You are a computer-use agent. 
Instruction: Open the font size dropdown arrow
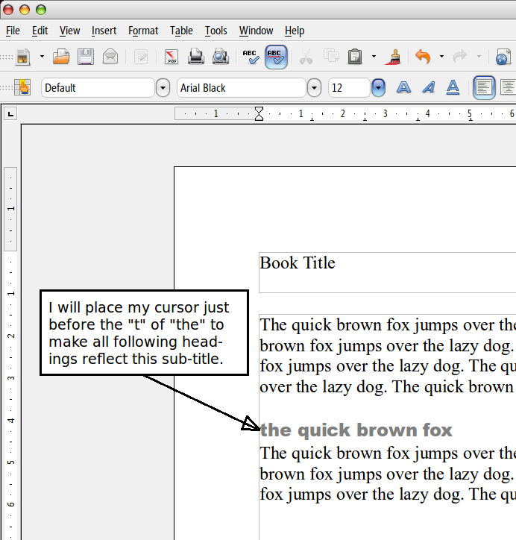(379, 88)
